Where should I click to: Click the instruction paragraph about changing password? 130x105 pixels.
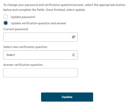click(64, 7)
